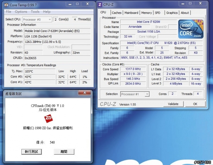Click the Model field in Core Temp
Screen dimensions: 213x165
click(x=57, y=31)
